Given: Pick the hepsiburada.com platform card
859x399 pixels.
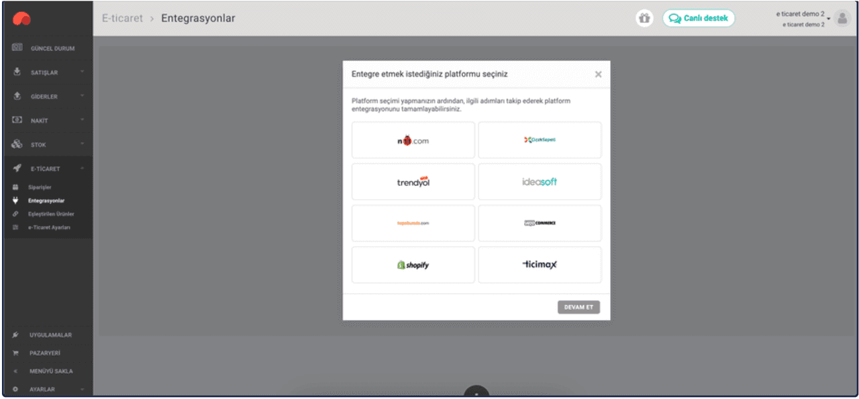Looking at the screenshot, I should (413, 223).
